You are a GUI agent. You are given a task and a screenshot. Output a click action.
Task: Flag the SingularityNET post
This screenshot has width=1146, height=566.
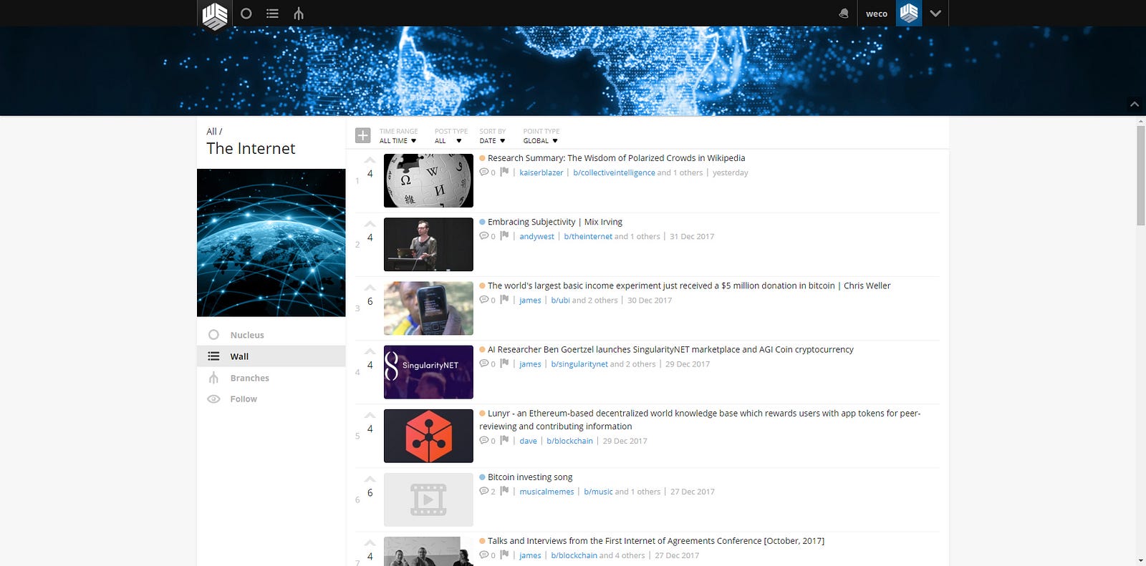[504, 363]
